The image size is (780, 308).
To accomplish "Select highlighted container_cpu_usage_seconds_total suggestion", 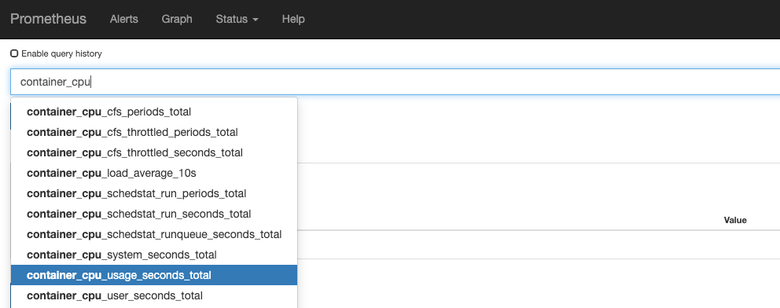I will click(154, 275).
